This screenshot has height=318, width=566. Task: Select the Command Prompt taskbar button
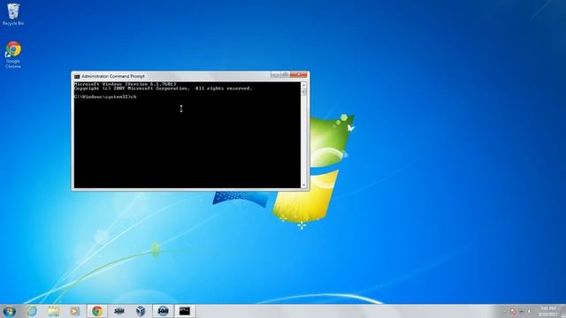point(185,311)
